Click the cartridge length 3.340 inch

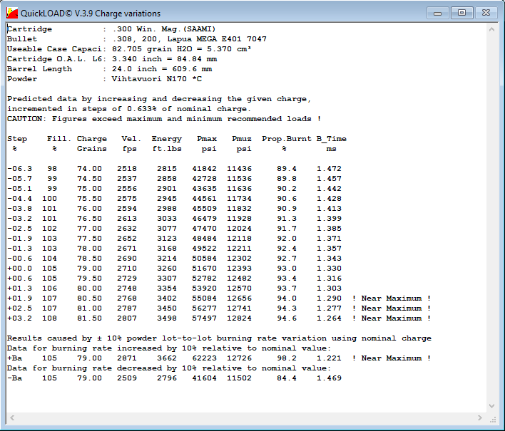(x=137, y=59)
